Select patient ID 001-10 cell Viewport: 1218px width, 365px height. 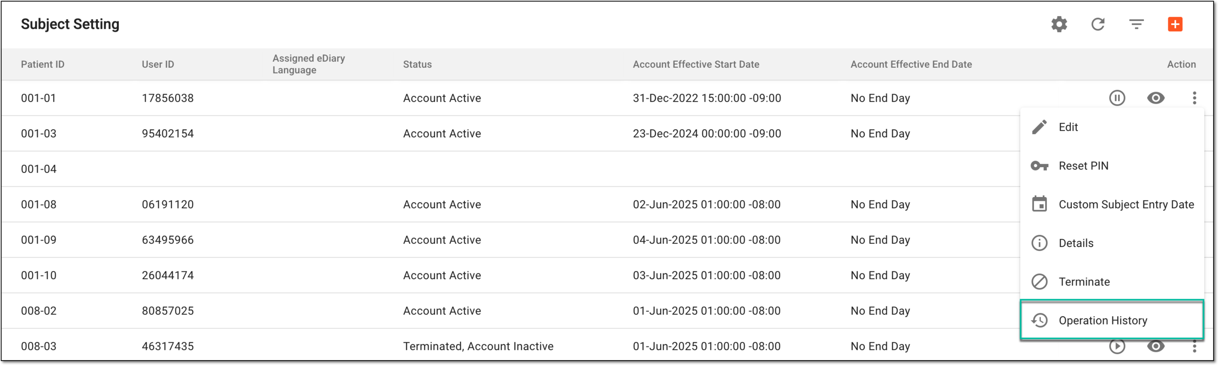[x=38, y=275]
